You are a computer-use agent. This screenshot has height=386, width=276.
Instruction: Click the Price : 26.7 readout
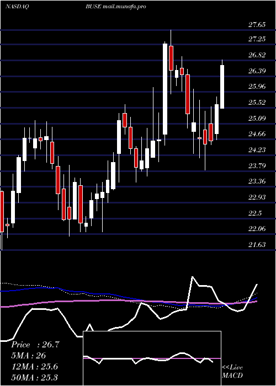(x=35, y=345)
